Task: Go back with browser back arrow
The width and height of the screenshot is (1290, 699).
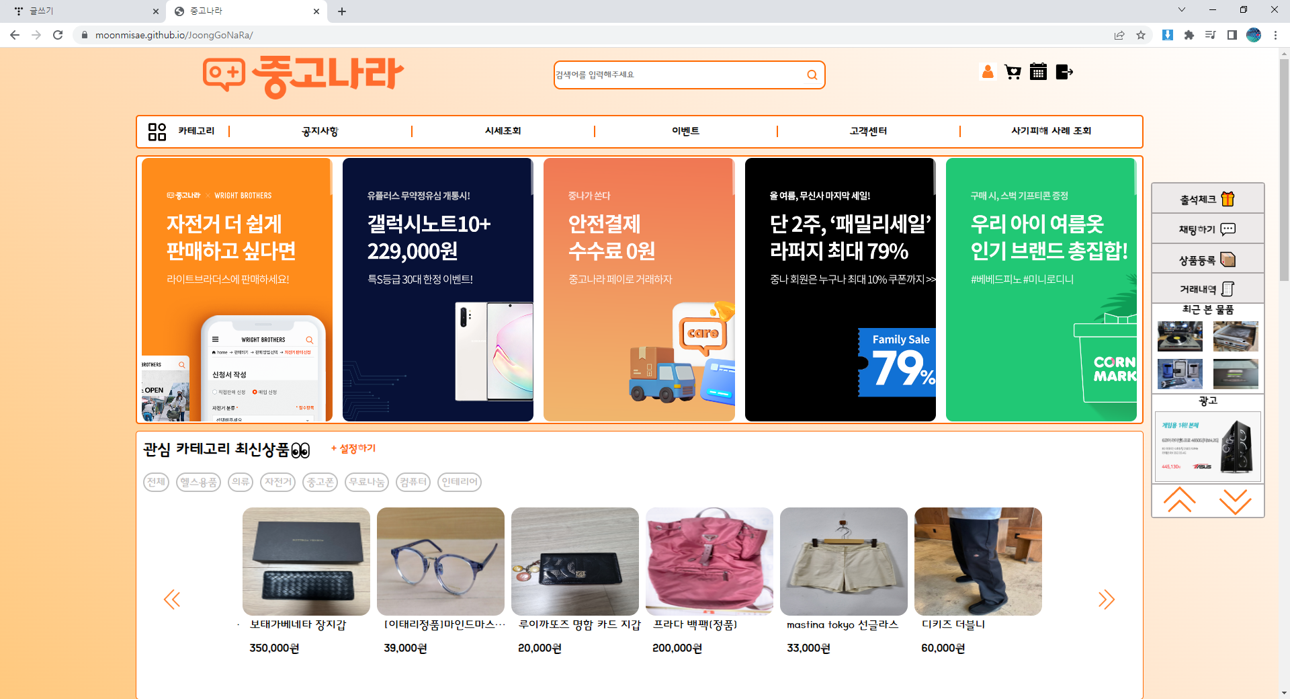Action: point(15,35)
